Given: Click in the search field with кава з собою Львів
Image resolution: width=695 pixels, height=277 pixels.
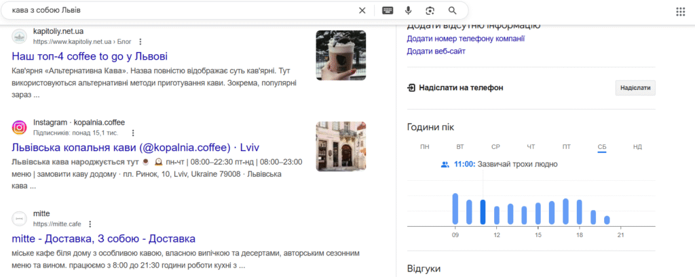Looking at the screenshot, I should click(182, 9).
